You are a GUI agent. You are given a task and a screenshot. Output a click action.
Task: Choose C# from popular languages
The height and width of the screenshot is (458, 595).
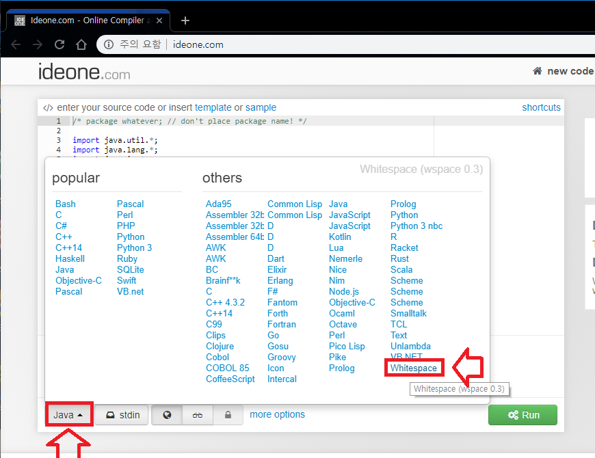pyautogui.click(x=61, y=226)
